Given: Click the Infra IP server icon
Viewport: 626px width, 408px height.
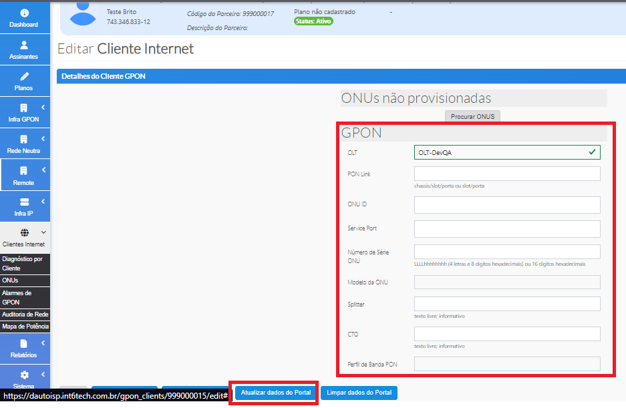Looking at the screenshot, I should click(x=25, y=202).
